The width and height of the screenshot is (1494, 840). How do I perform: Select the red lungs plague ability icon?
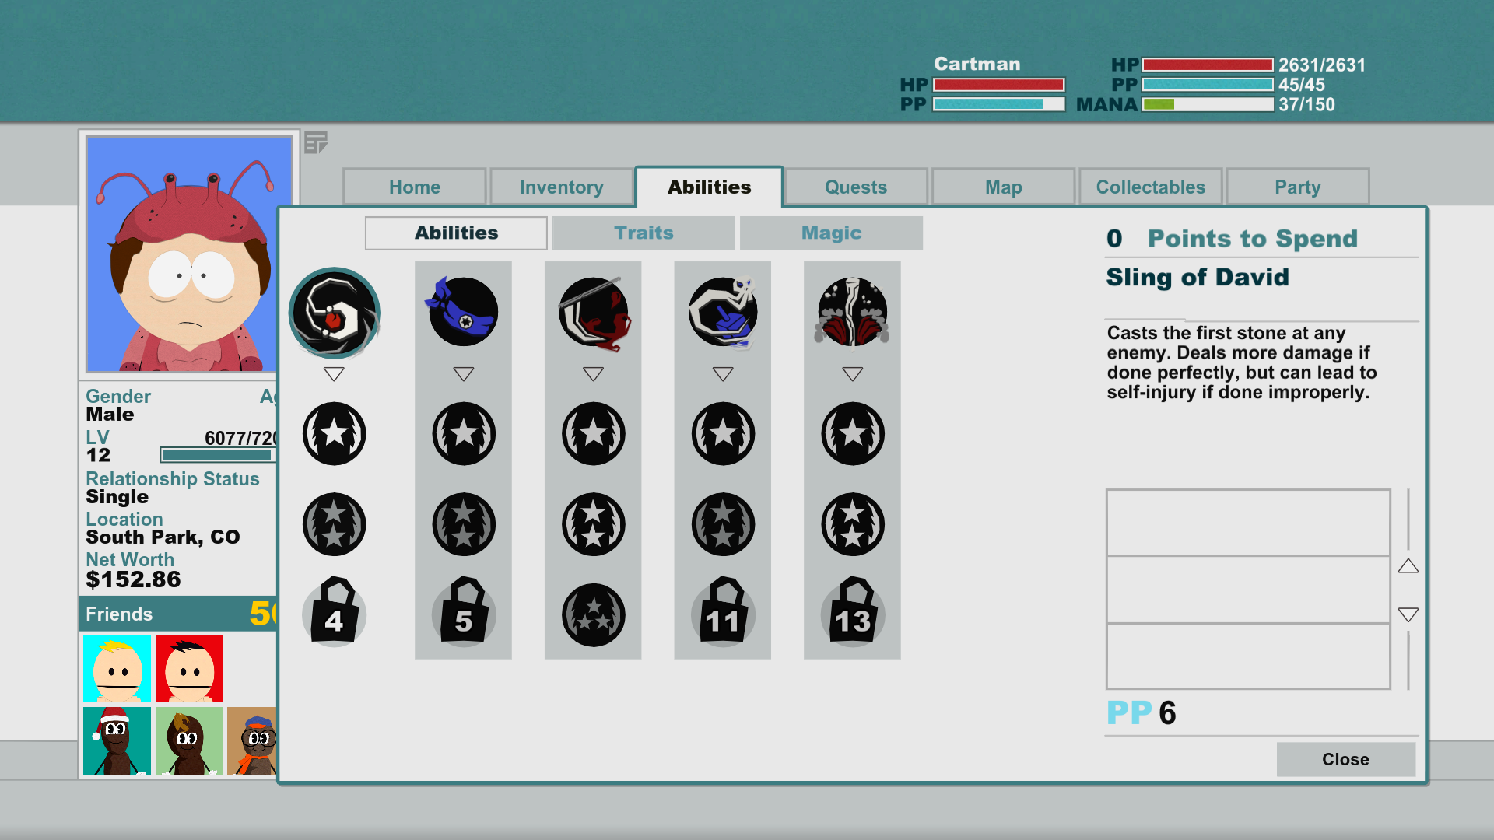click(x=852, y=312)
